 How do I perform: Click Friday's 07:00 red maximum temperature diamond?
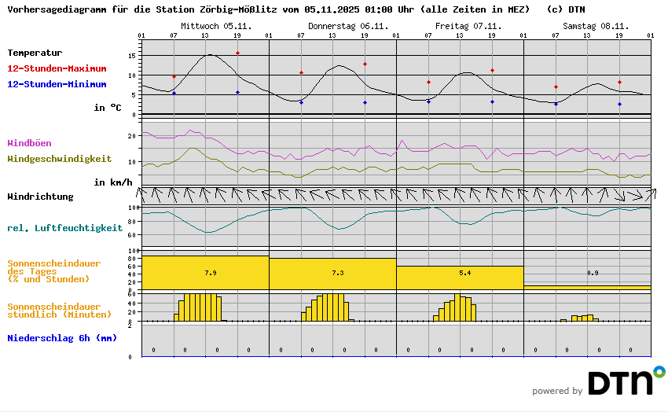(x=428, y=82)
